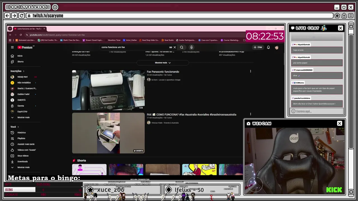
Task: Open 'Fax Panasonic funcionando' video title
Action: [x=163, y=72]
